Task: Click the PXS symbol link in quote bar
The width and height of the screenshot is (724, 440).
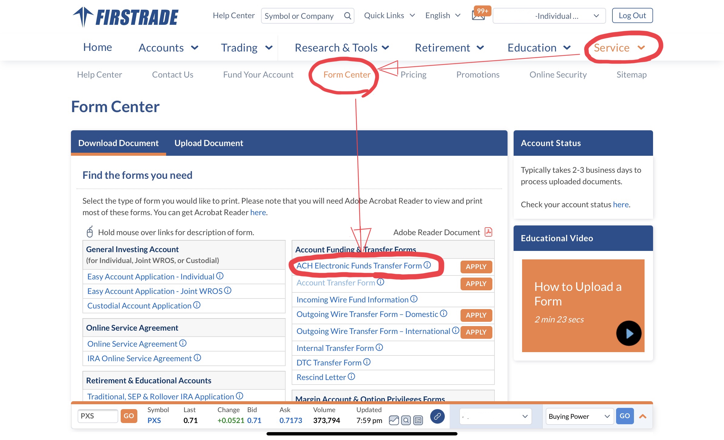Action: [154, 420]
